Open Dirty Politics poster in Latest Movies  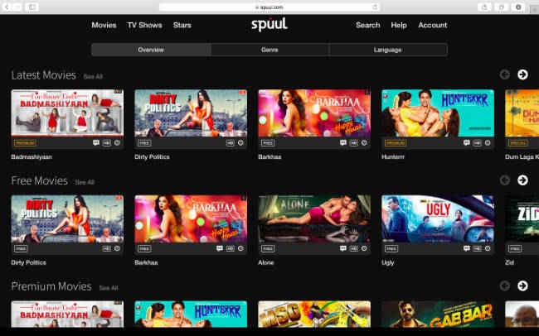[191, 113]
